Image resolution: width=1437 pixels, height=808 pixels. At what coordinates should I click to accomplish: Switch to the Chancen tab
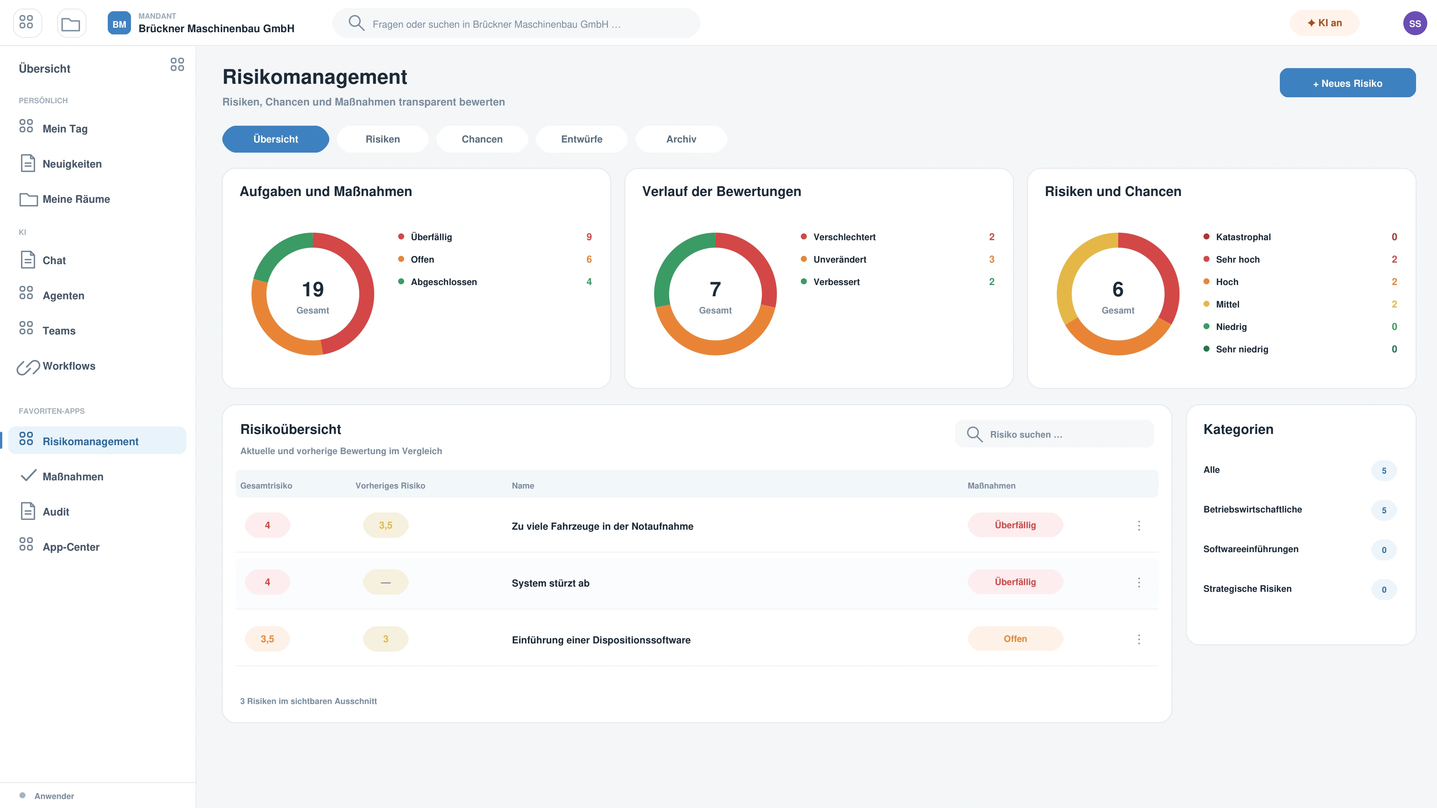click(482, 139)
